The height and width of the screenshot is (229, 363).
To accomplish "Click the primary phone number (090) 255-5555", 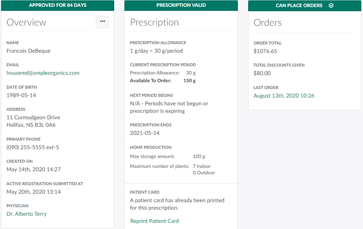I will [x=33, y=147].
